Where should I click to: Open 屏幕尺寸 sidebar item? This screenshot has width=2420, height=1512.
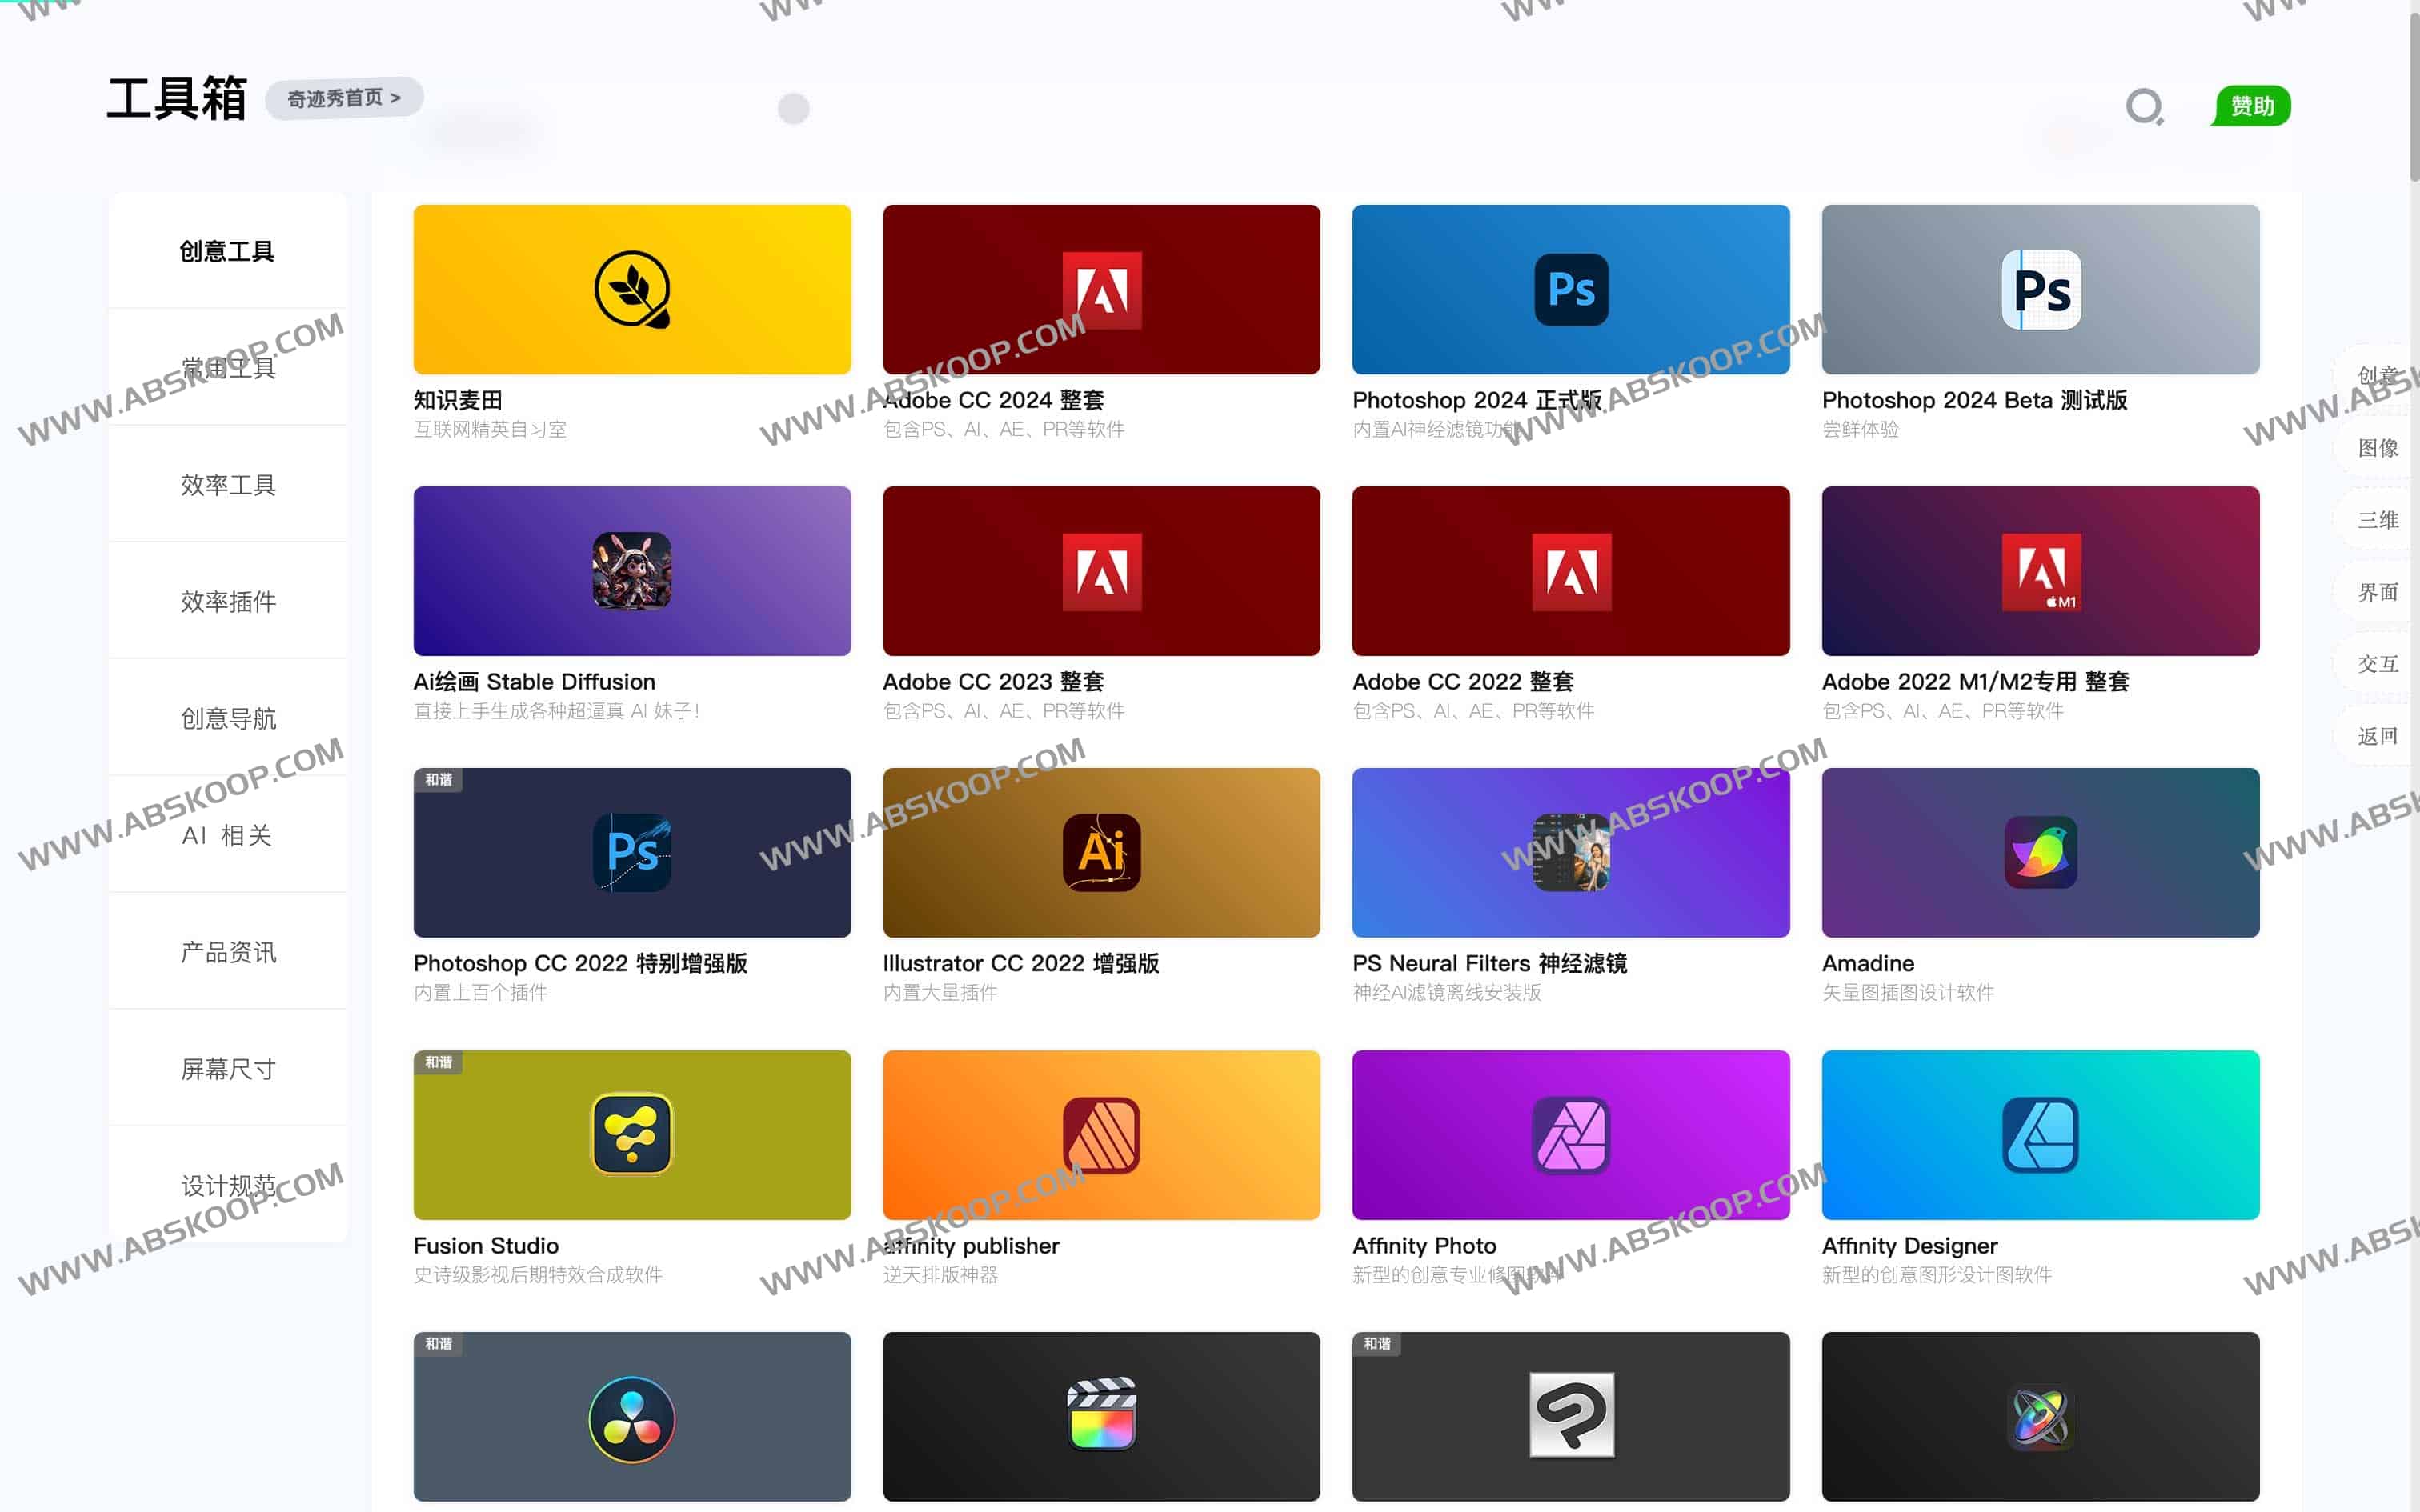[x=228, y=1069]
